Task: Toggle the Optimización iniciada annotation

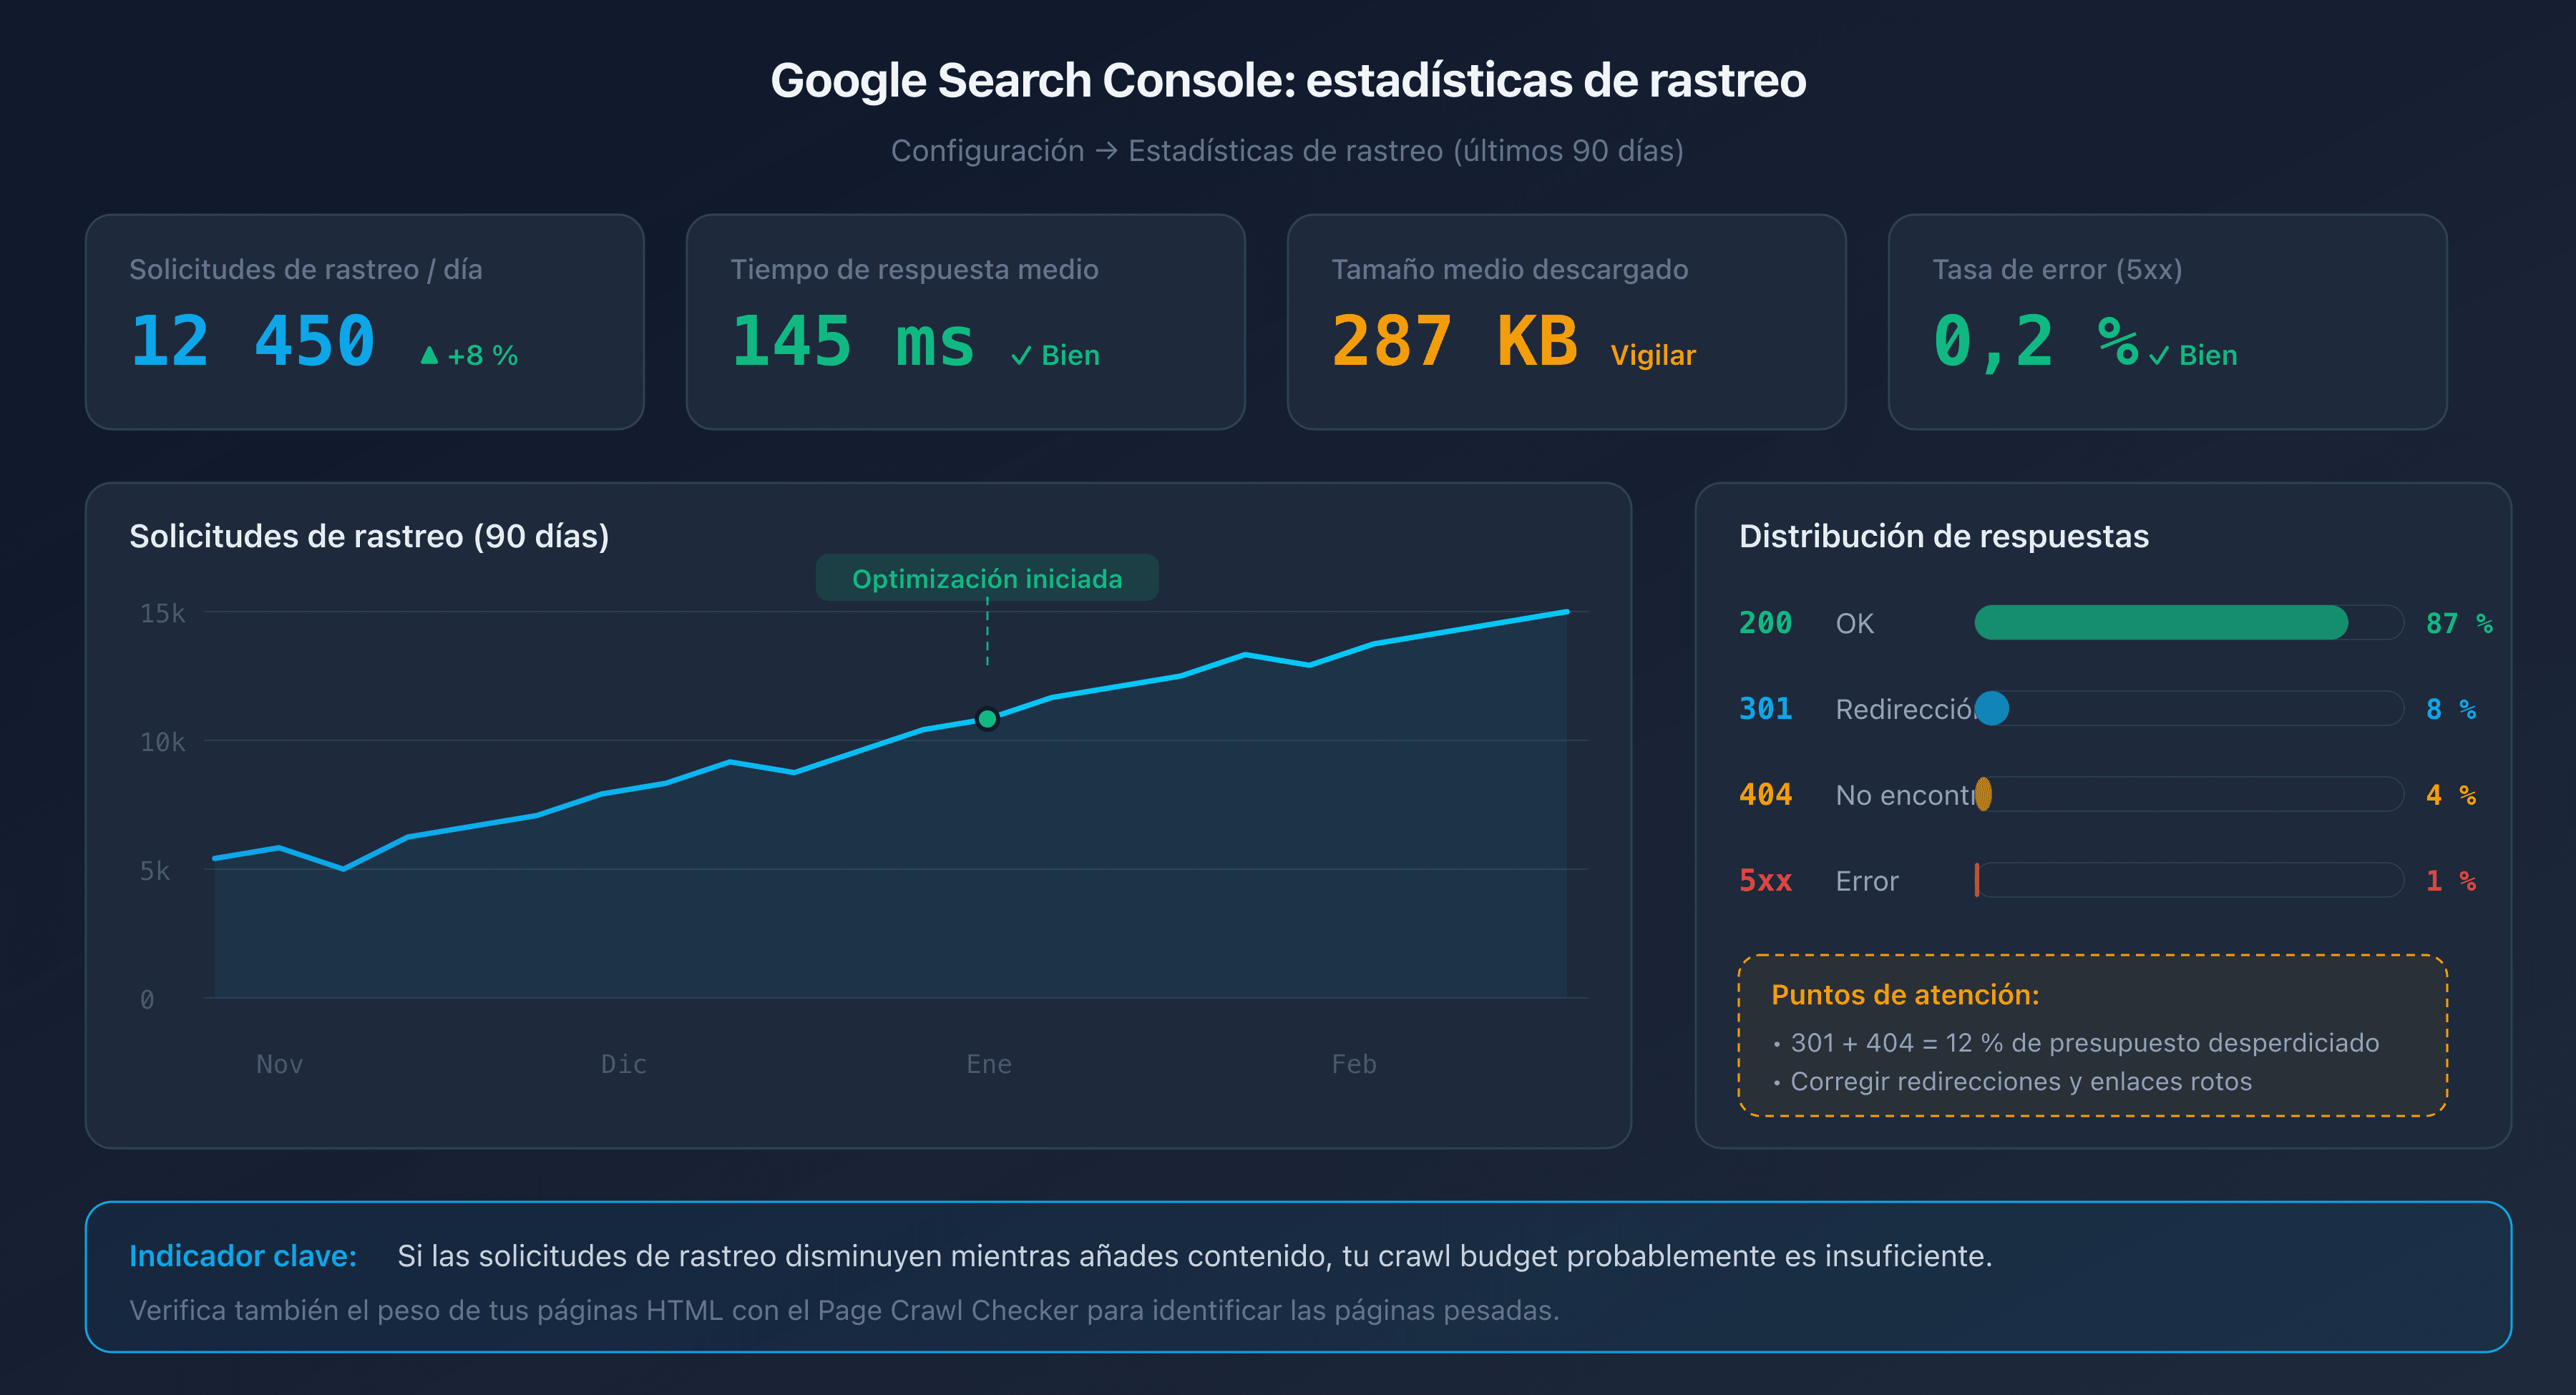Action: click(987, 577)
